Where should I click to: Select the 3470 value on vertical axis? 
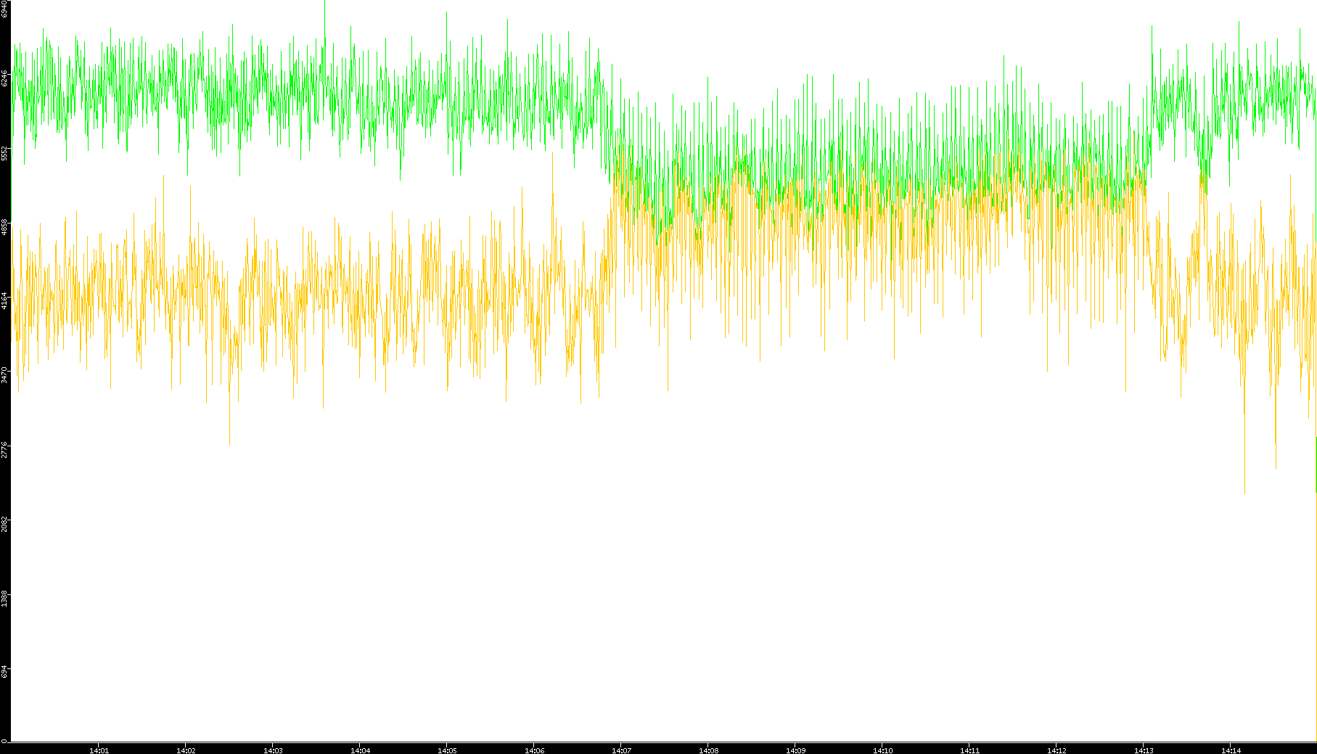pyautogui.click(x=5, y=374)
